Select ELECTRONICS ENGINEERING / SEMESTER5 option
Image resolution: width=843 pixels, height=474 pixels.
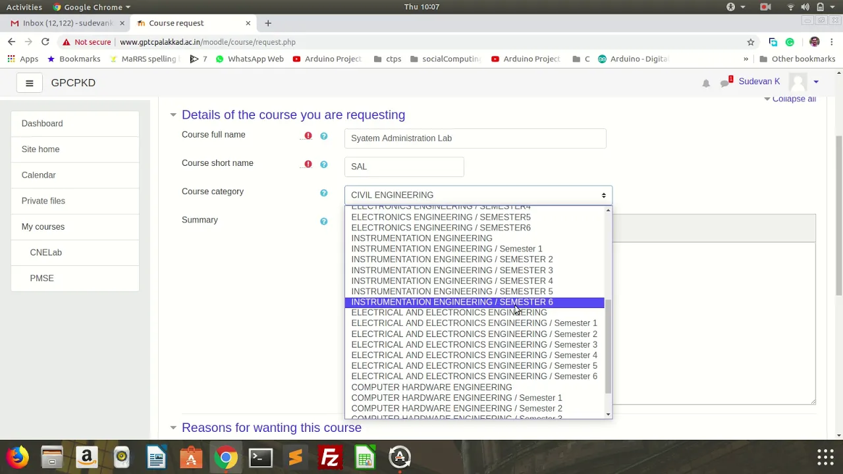pyautogui.click(x=474, y=217)
